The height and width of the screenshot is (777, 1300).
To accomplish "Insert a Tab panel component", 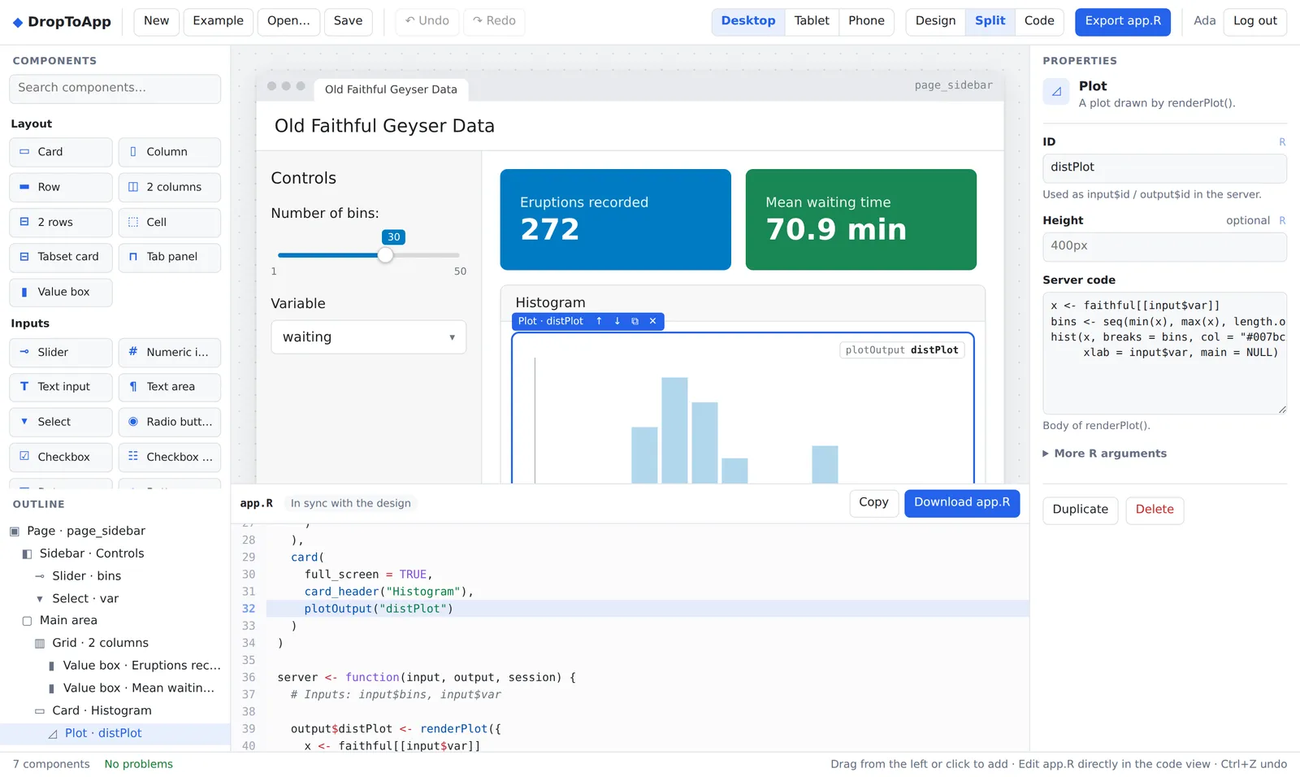I will (170, 257).
